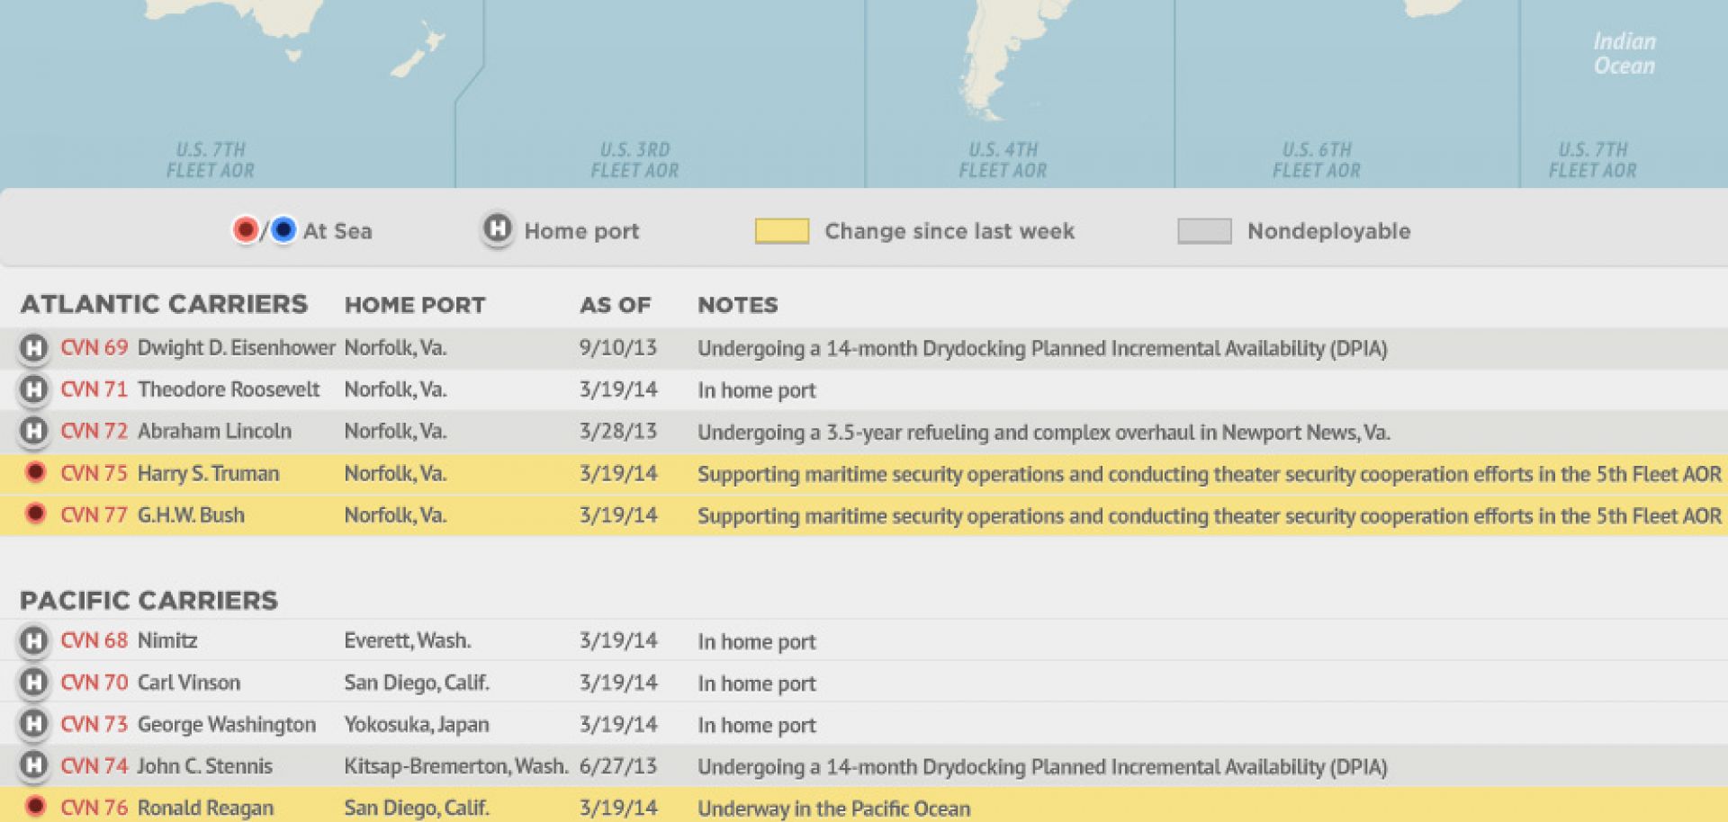Image resolution: width=1728 pixels, height=822 pixels.
Task: Click Stennis's 14-month DPIA note
Action: pyautogui.click(x=1042, y=767)
